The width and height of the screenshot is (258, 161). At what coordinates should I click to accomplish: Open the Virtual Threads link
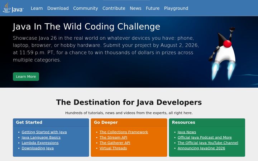pos(113,148)
